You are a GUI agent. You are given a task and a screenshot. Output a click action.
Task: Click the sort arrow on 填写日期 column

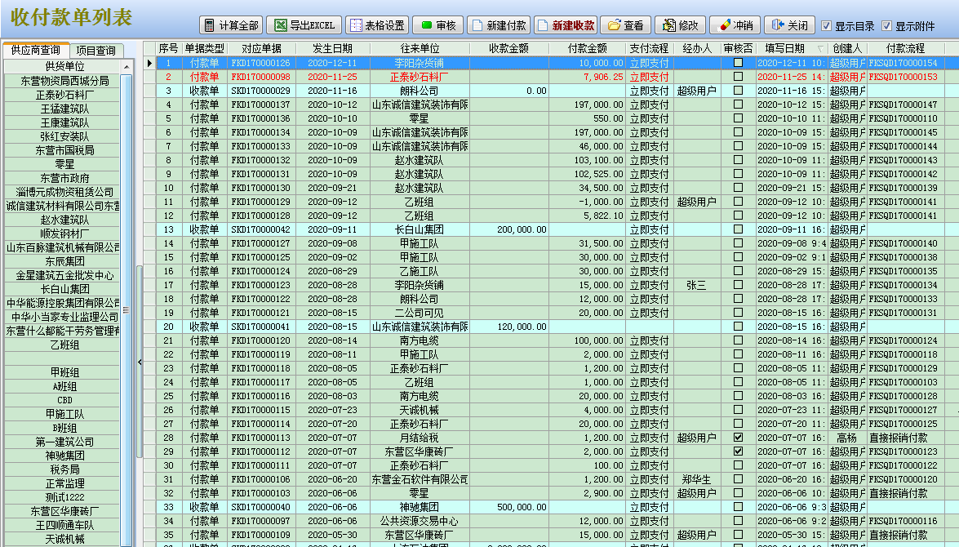pos(820,49)
